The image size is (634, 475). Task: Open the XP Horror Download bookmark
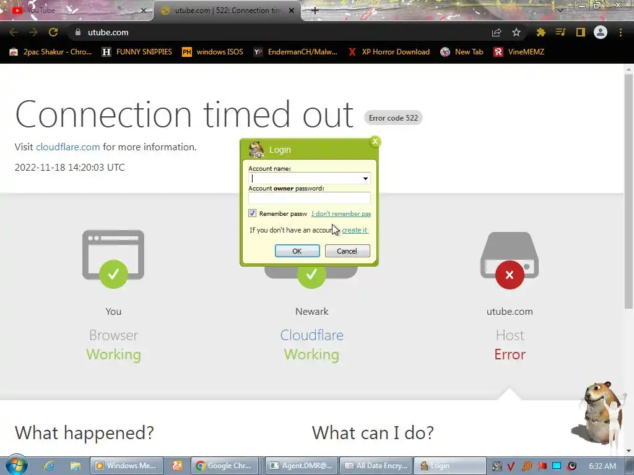(389, 52)
